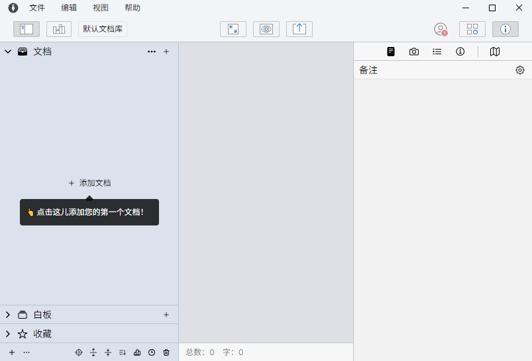Click the 点击这儿添加您的第一个文档 tooltip

(89, 212)
